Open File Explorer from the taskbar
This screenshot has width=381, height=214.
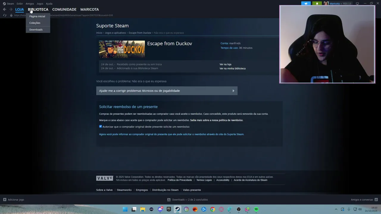tap(143, 209)
